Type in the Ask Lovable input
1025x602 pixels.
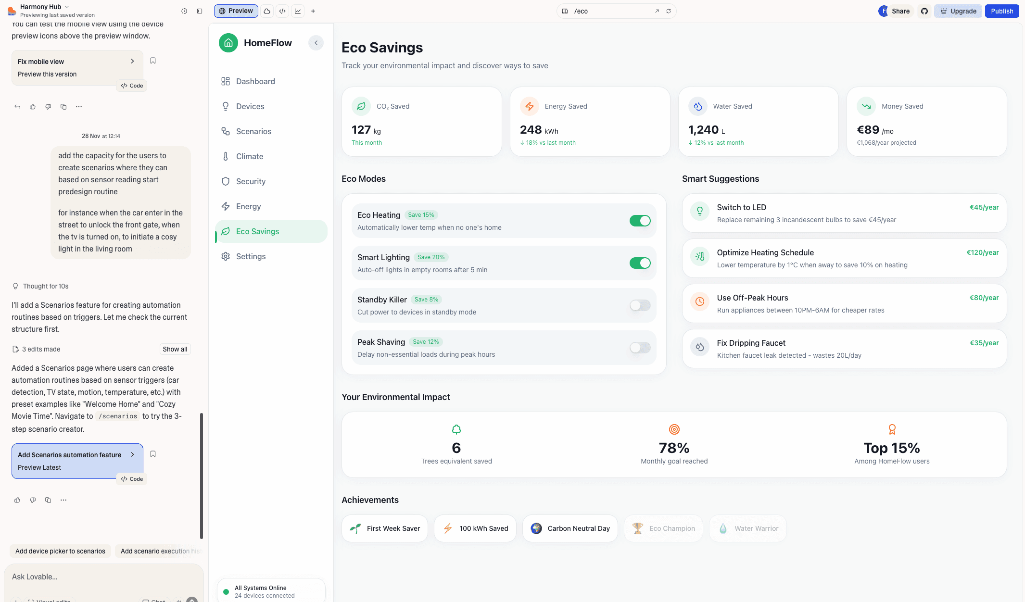pyautogui.click(x=96, y=577)
